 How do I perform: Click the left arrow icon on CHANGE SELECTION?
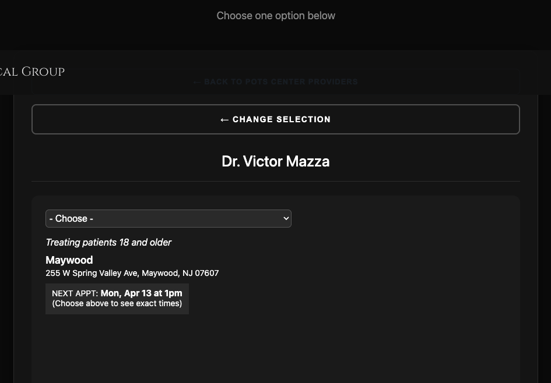pos(224,119)
